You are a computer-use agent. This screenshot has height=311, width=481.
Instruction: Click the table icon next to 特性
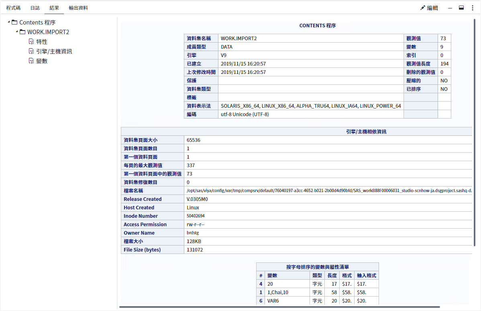[31, 42]
